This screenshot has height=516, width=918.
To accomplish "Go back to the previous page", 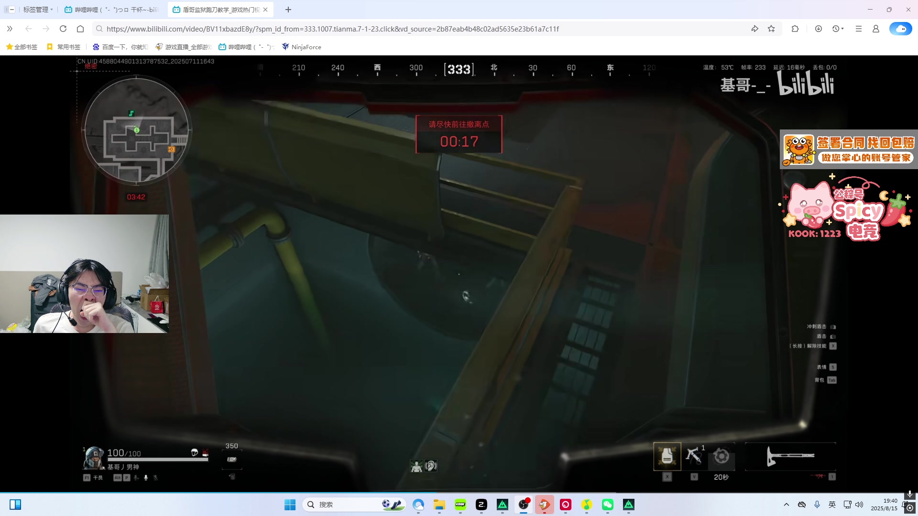I will click(x=29, y=29).
